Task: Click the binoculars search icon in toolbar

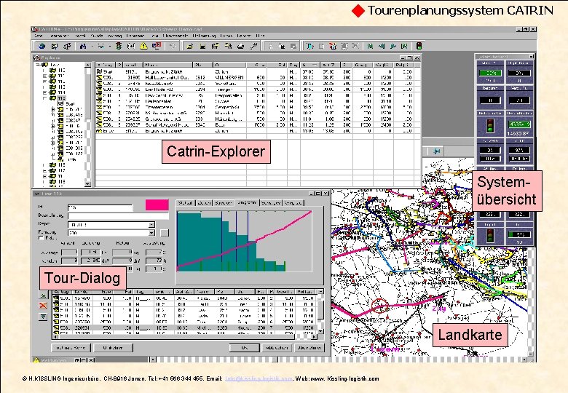Action: (83, 46)
